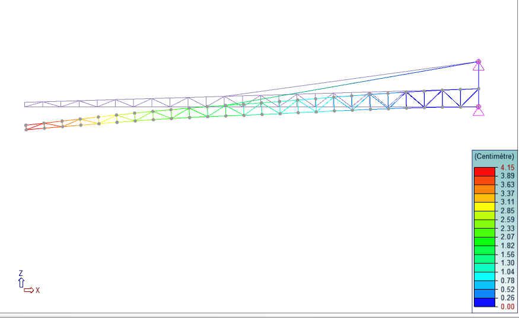
Task: Click the legend value 2.59
Action: coord(507,220)
